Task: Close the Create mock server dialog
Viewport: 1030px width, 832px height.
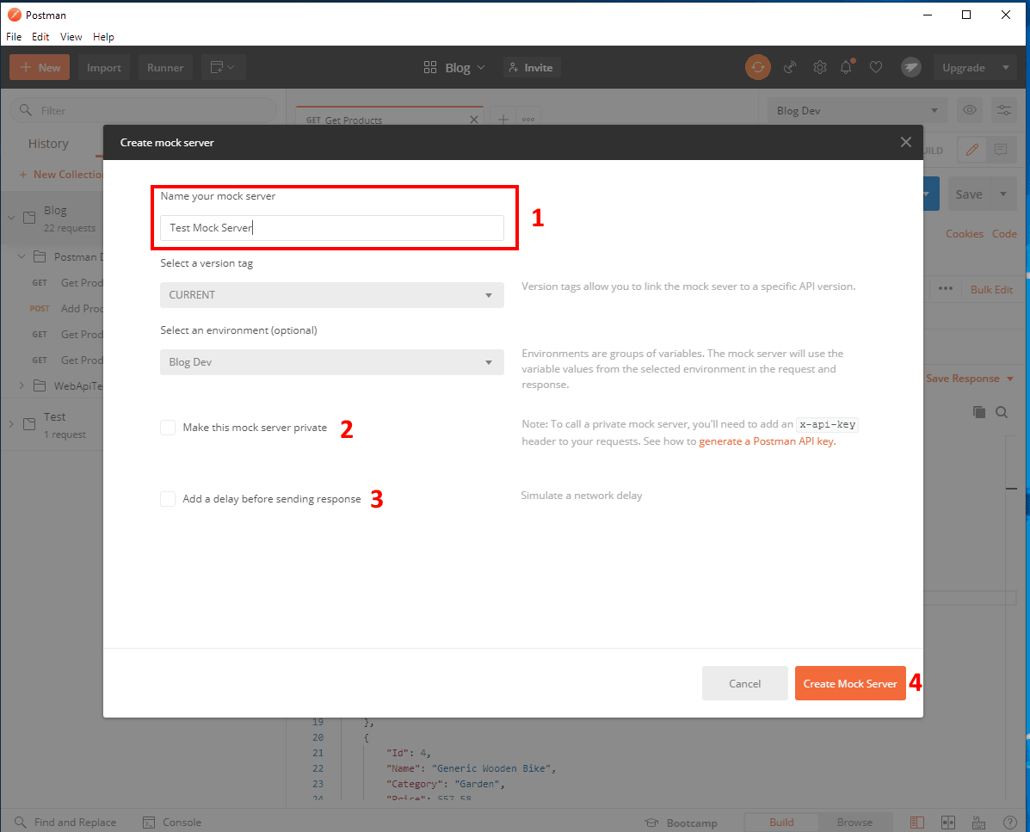Action: coord(906,142)
